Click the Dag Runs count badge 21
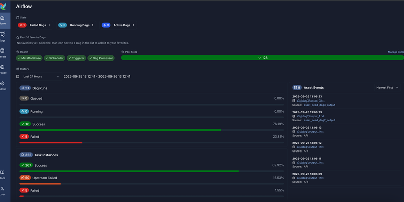The height and width of the screenshot is (202, 404). coord(25,88)
